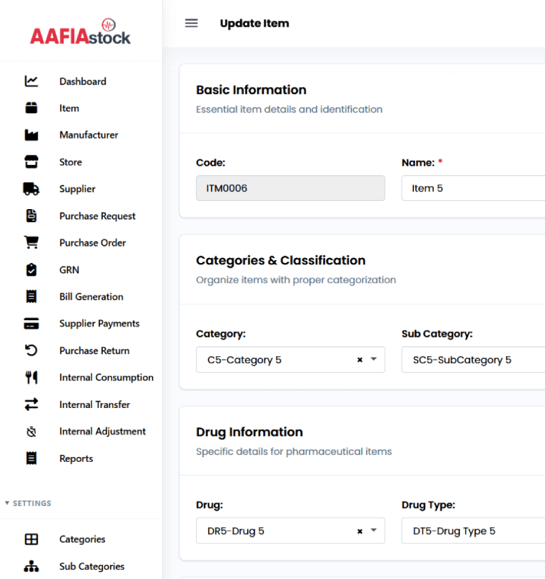
Task: Click the Dashboard chart icon
Action: [x=31, y=81]
